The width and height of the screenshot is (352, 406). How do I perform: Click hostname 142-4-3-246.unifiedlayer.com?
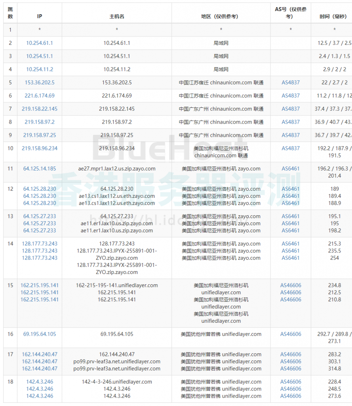click(x=117, y=382)
